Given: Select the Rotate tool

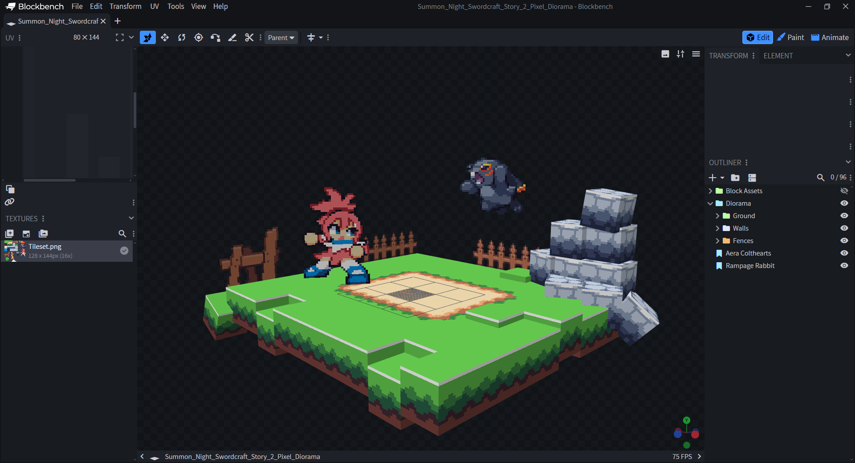Looking at the screenshot, I should [x=182, y=37].
